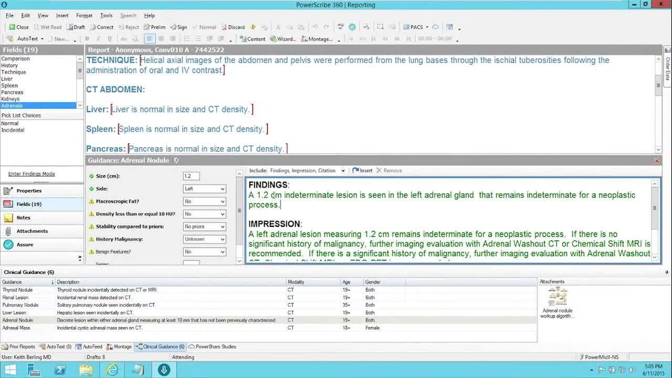Select the Adnexal Mass guidance row
Screen dimensions: 672x378
268,328
